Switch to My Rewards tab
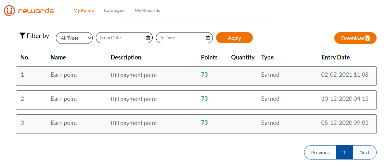Image resolution: width=386 pixels, height=166 pixels. click(x=147, y=11)
